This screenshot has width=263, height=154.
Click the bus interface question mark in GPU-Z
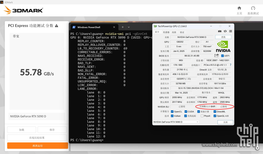coord(231,65)
